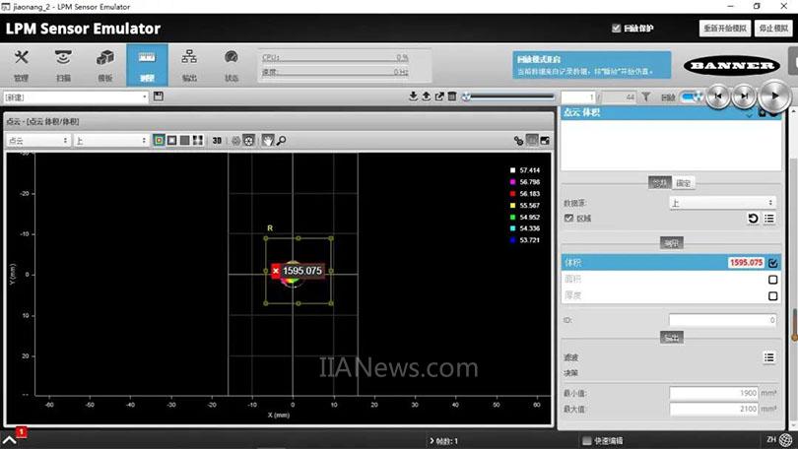Viewport: 798px width, 449px height.
Task: Switch to the 锚定 tab
Action: (684, 182)
